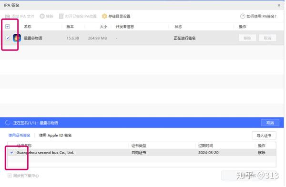This screenshot has height=187, width=286.
Task: Click the 过期时间 column header
Action: tap(205, 146)
